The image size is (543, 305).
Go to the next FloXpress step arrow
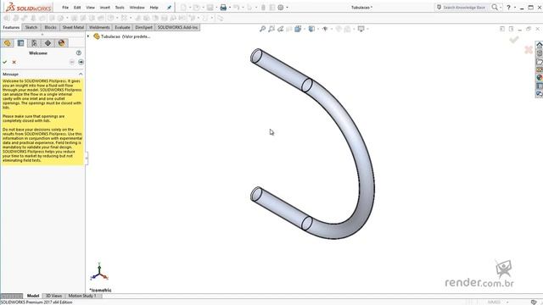coord(81,62)
